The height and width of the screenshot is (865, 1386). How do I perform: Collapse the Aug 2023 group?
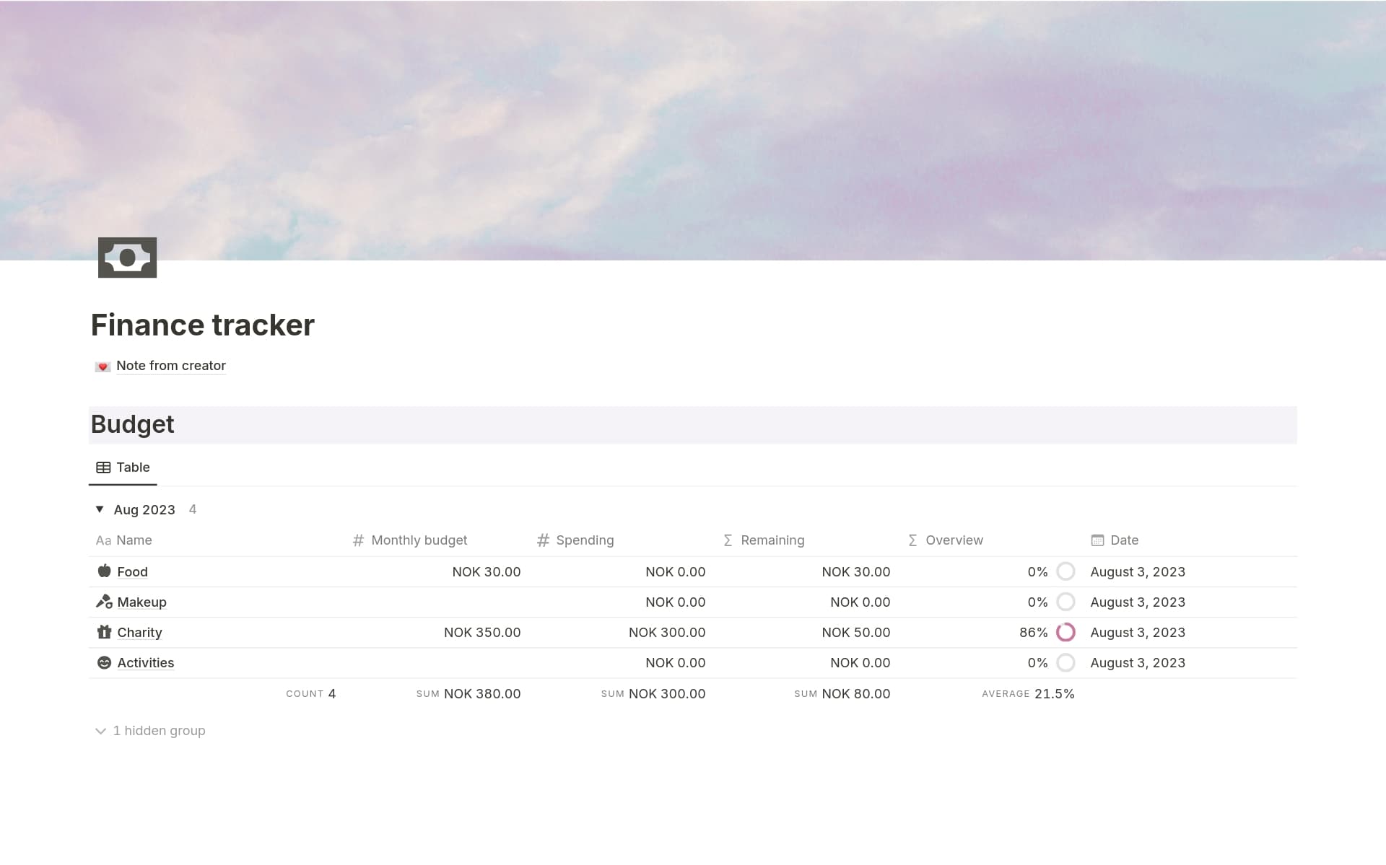(x=100, y=509)
